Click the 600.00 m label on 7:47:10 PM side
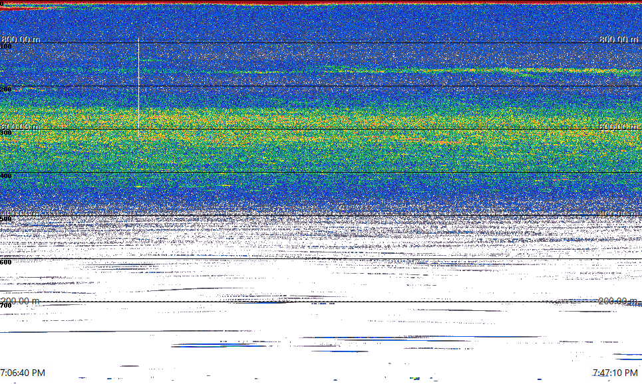 coord(618,127)
